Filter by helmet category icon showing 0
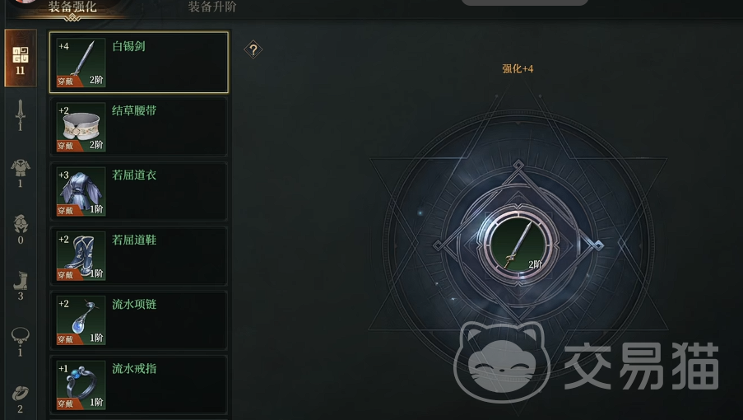The width and height of the screenshot is (743, 420). point(21,230)
